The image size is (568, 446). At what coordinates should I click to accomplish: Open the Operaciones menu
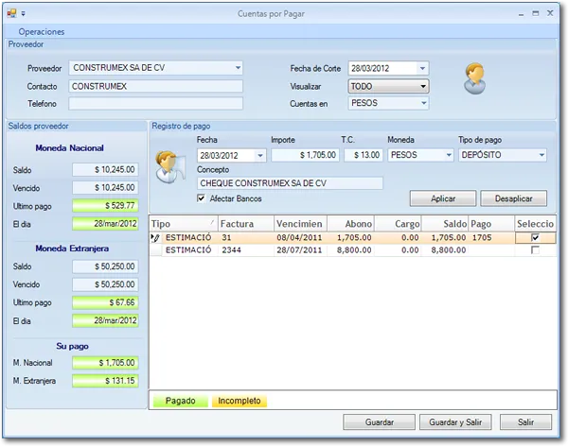42,32
